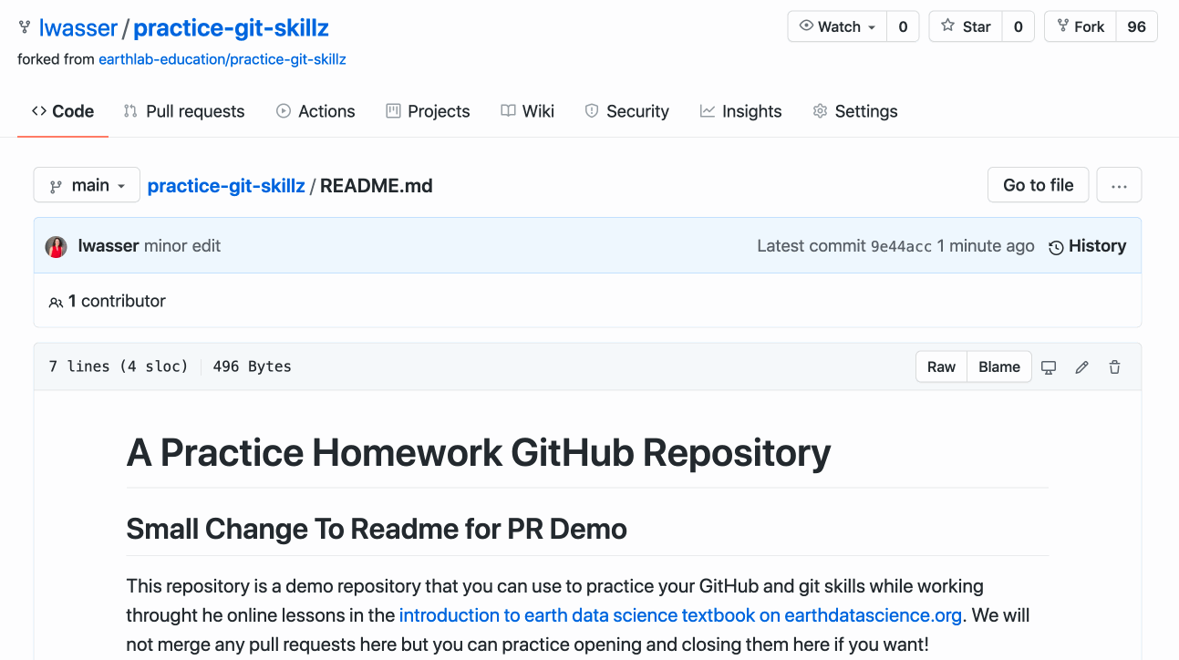Viewport: 1179px width, 660px height.
Task: View the 96 forks count
Action: point(1136,26)
